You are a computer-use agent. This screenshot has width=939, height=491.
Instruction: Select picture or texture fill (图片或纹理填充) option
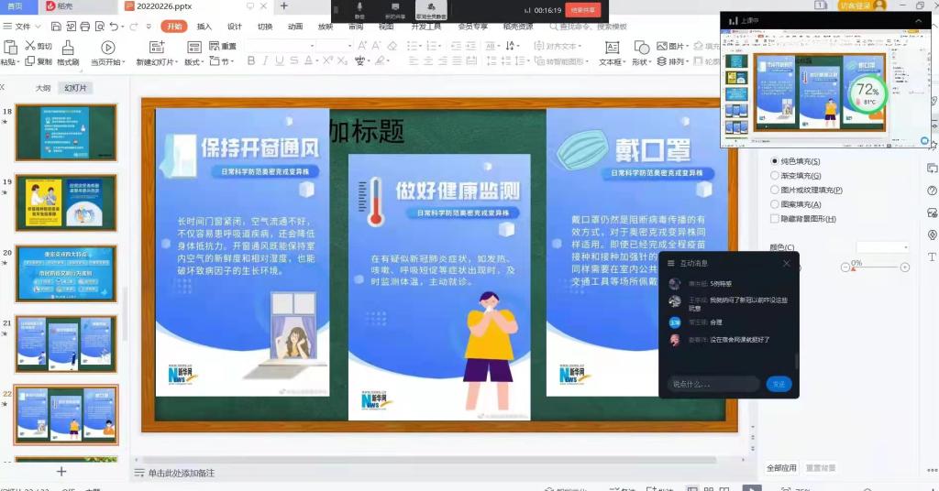[x=775, y=190]
